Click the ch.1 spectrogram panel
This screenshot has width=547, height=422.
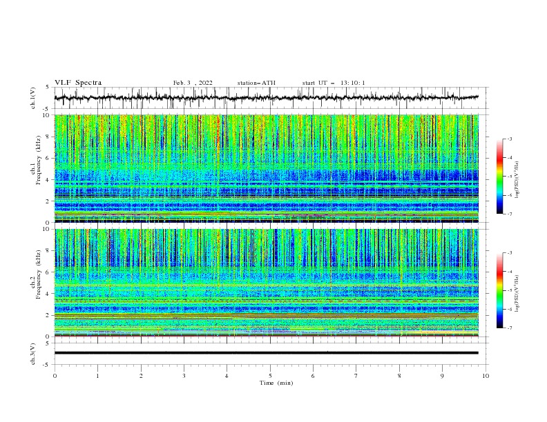[x=266, y=168]
